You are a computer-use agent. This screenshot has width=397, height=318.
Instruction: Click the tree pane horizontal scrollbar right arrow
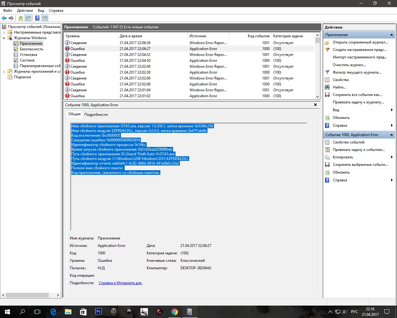[58, 295]
